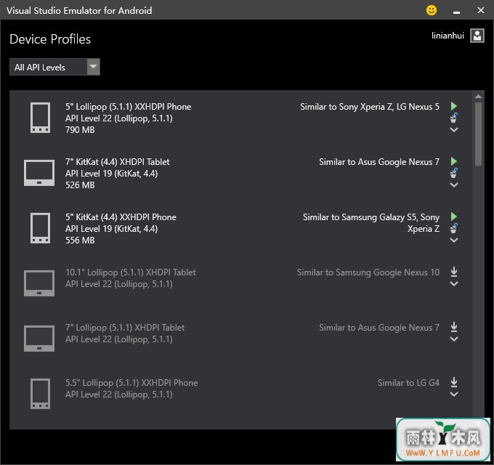Expand details for 7" KitKat XHDPI Tablet
The width and height of the screenshot is (494, 465).
[x=453, y=185]
